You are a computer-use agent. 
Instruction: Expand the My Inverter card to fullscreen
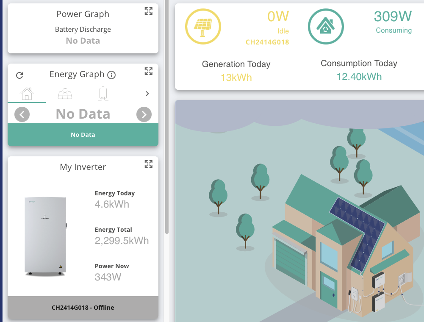click(148, 164)
